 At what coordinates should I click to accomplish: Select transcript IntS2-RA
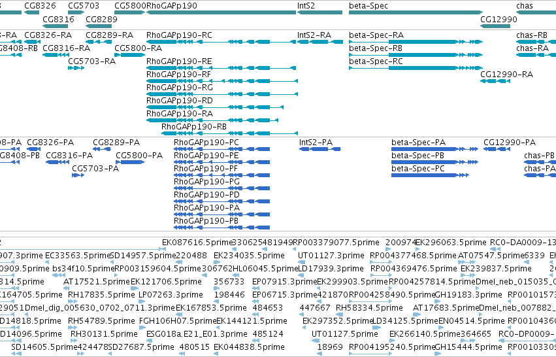(314, 35)
